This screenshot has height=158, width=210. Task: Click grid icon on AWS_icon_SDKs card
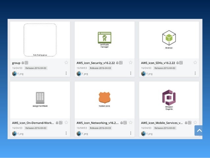(x=181, y=63)
